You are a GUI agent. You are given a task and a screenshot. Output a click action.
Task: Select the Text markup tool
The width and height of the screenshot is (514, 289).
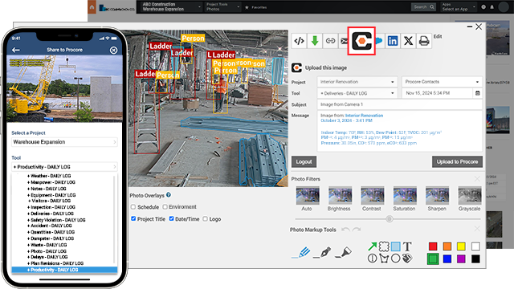pos(407,246)
